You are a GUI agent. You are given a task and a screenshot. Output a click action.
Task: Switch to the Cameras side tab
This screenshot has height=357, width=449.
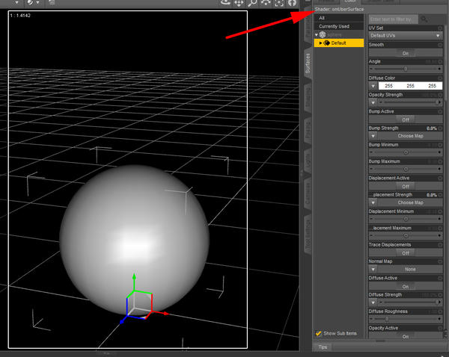(308, 193)
